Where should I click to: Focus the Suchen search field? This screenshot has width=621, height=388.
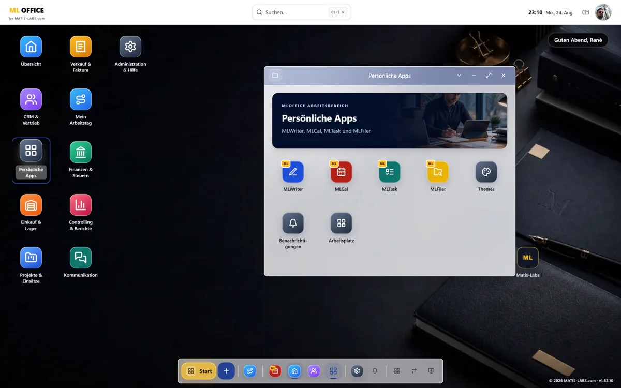[302, 12]
